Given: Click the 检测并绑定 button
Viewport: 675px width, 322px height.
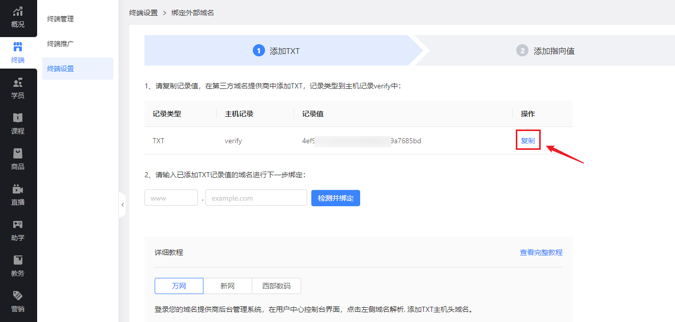Looking at the screenshot, I should 336,198.
